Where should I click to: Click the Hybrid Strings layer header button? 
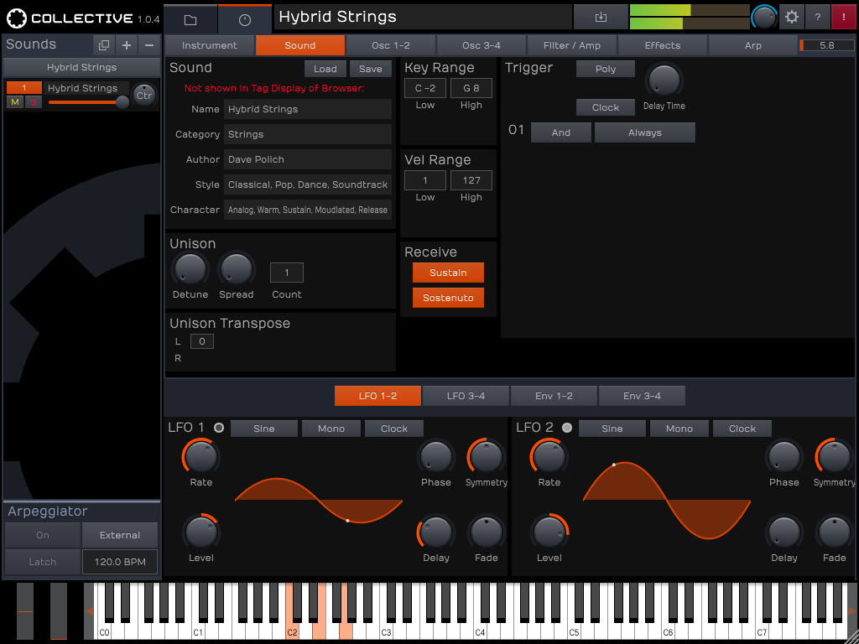81,67
